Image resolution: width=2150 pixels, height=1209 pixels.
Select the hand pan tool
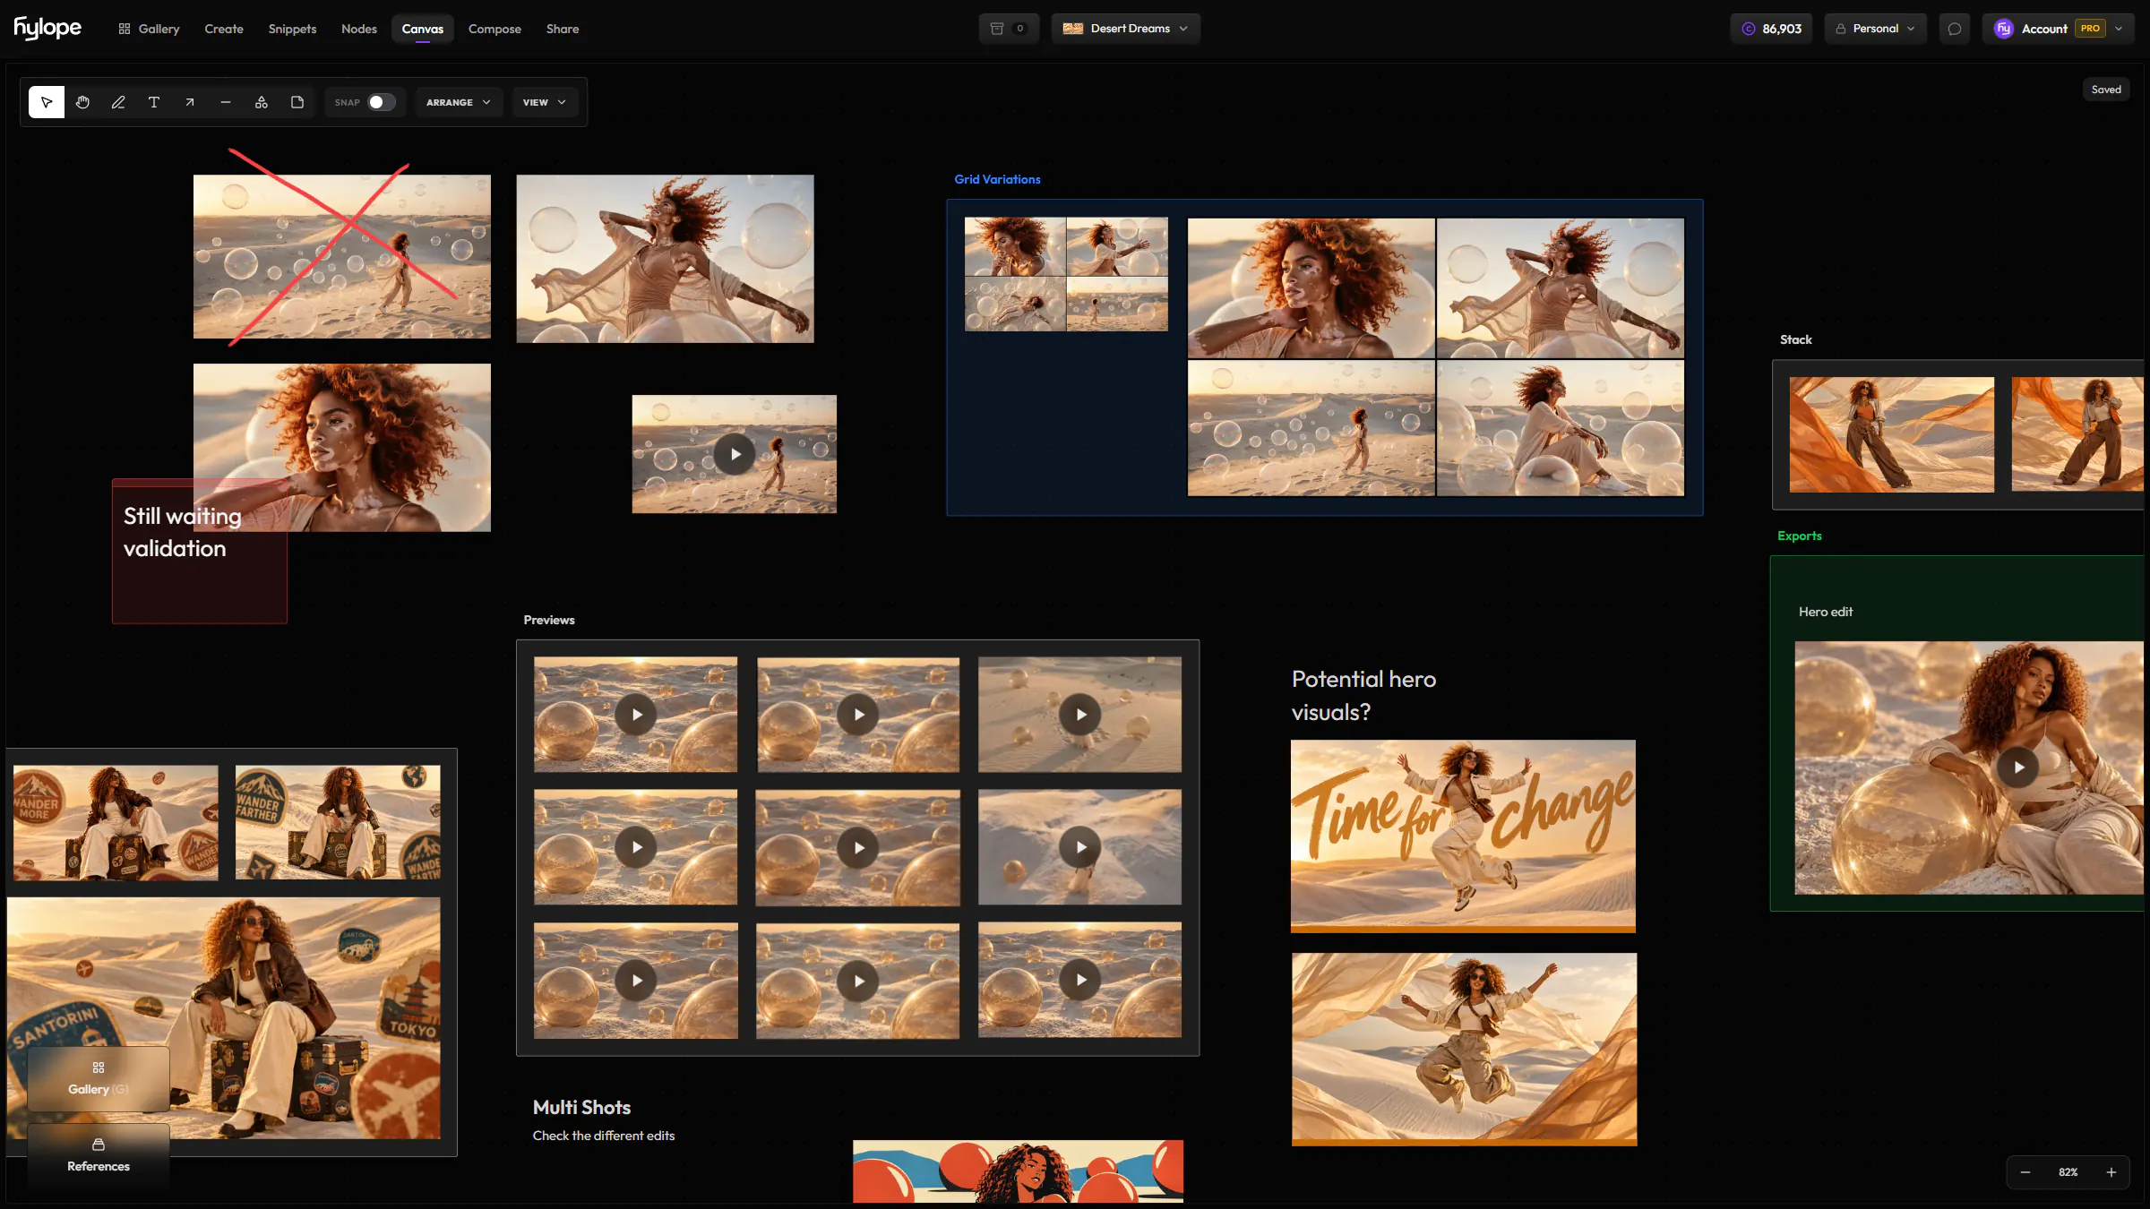click(82, 102)
